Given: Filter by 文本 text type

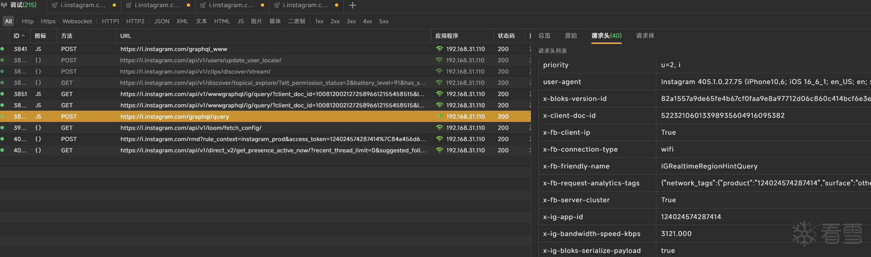Looking at the screenshot, I should coord(201,21).
